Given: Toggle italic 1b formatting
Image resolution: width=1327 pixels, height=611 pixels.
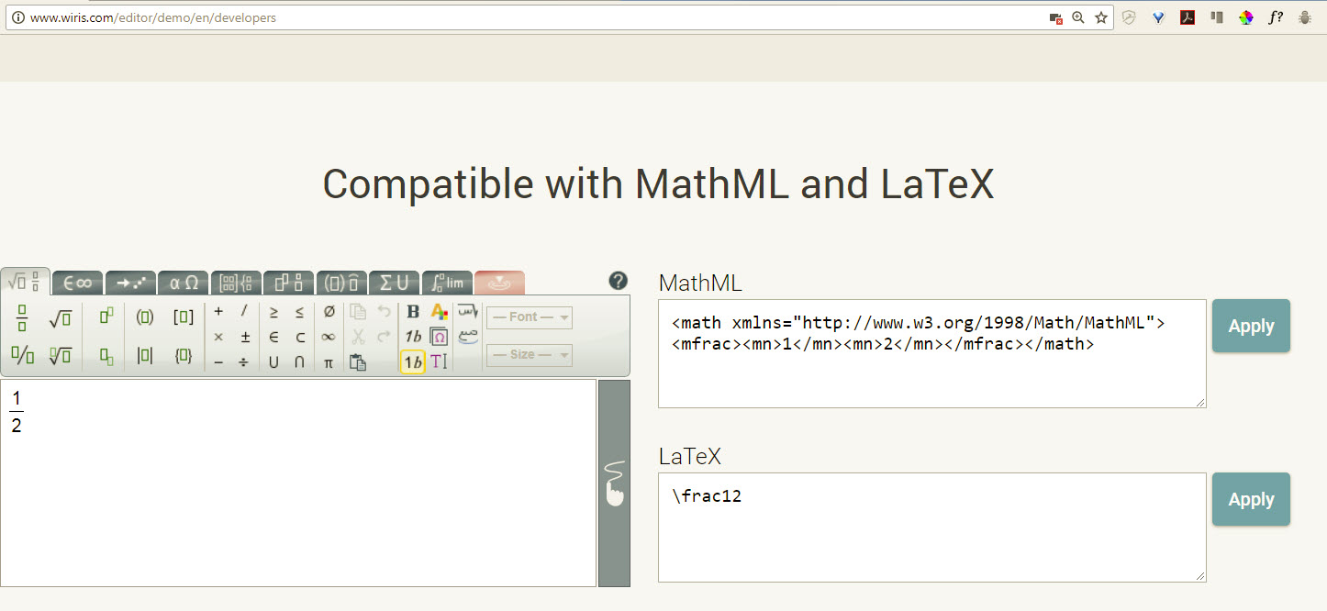Looking at the screenshot, I should point(413,337).
